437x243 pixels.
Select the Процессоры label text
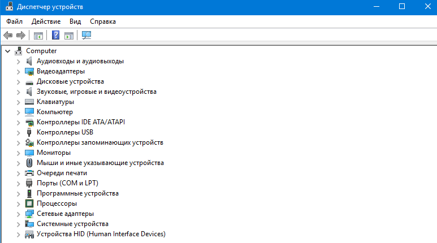click(x=57, y=203)
